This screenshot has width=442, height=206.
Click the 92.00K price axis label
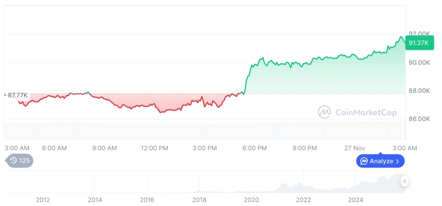tap(418, 34)
